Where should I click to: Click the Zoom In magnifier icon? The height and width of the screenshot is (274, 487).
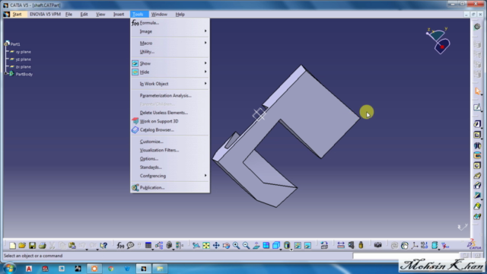pos(236,245)
